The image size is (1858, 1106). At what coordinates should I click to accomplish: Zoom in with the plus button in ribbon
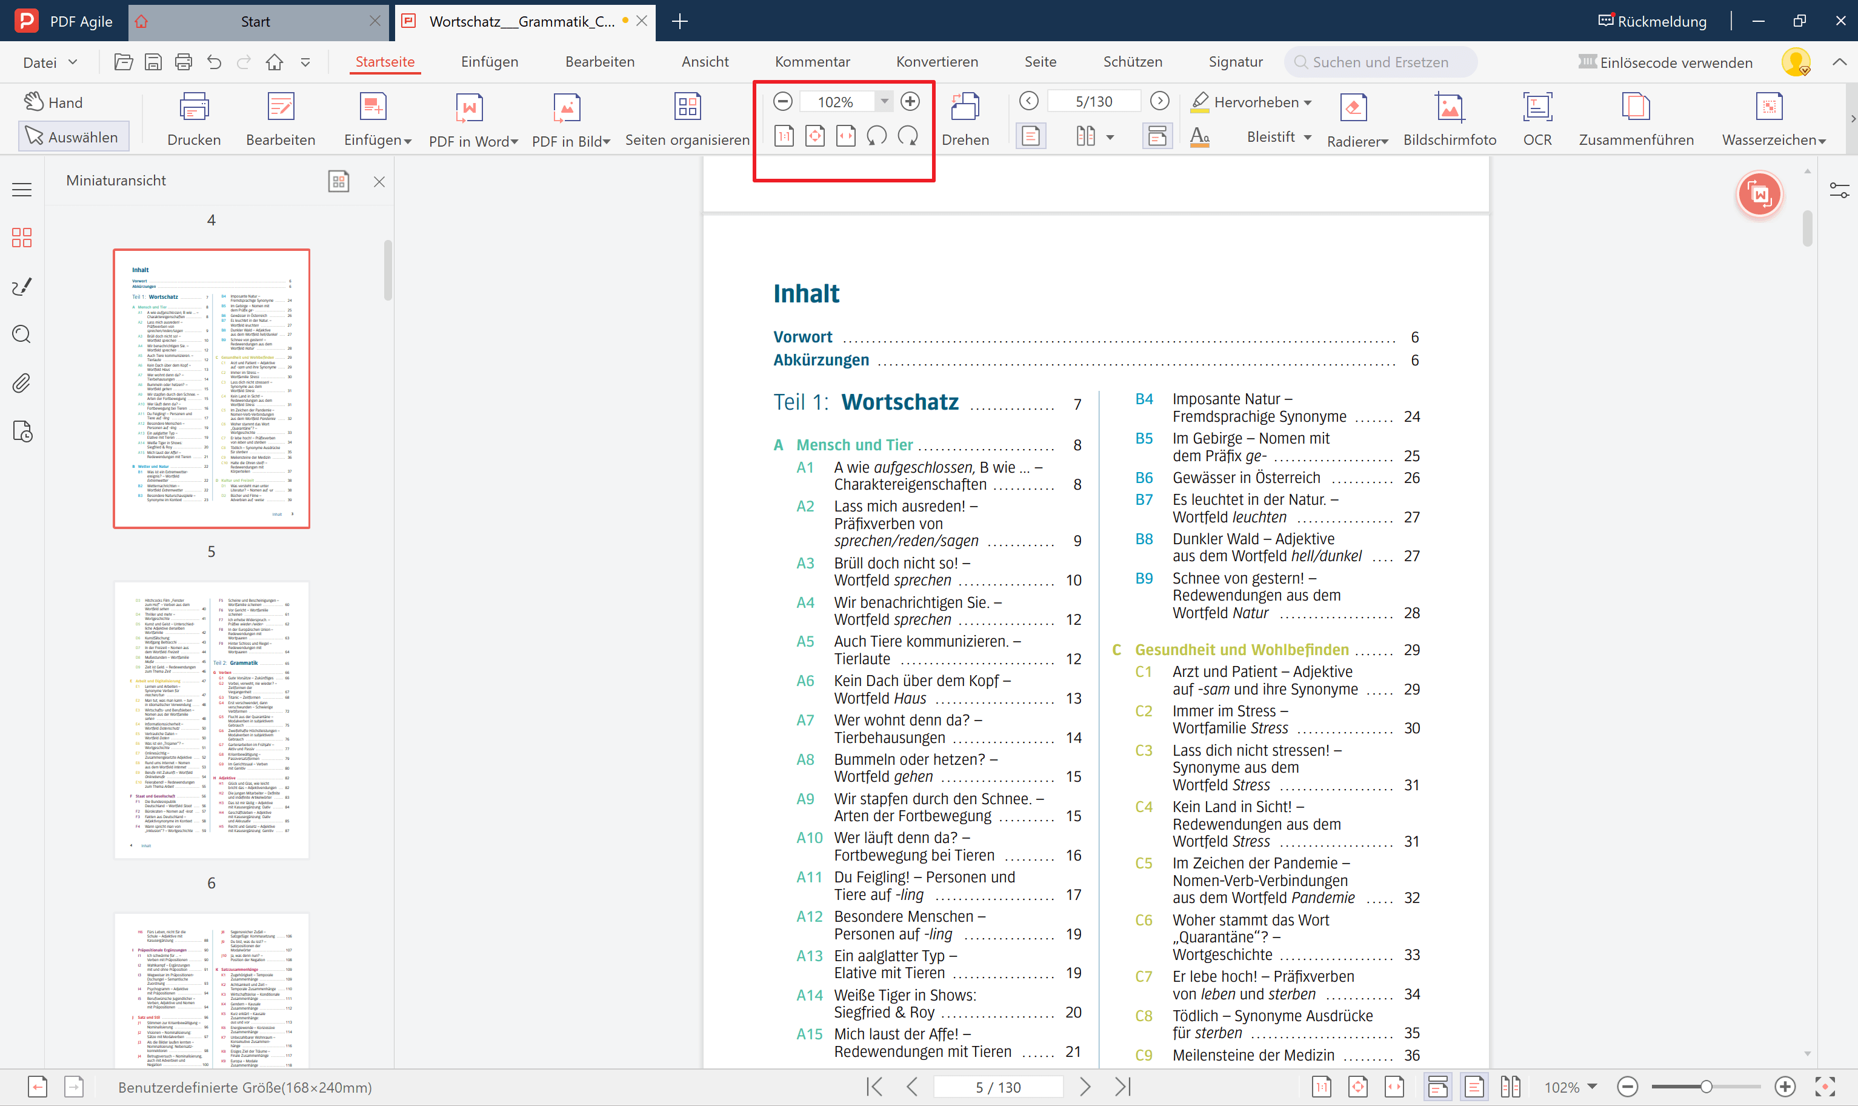coord(909,101)
